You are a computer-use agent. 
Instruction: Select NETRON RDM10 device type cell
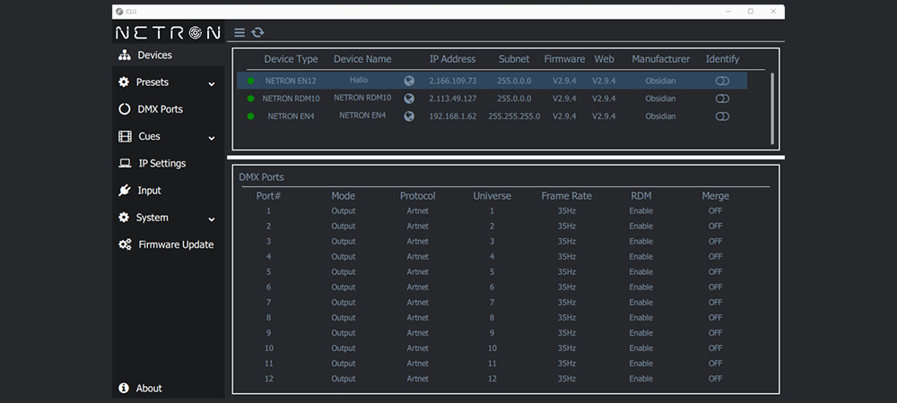point(291,99)
